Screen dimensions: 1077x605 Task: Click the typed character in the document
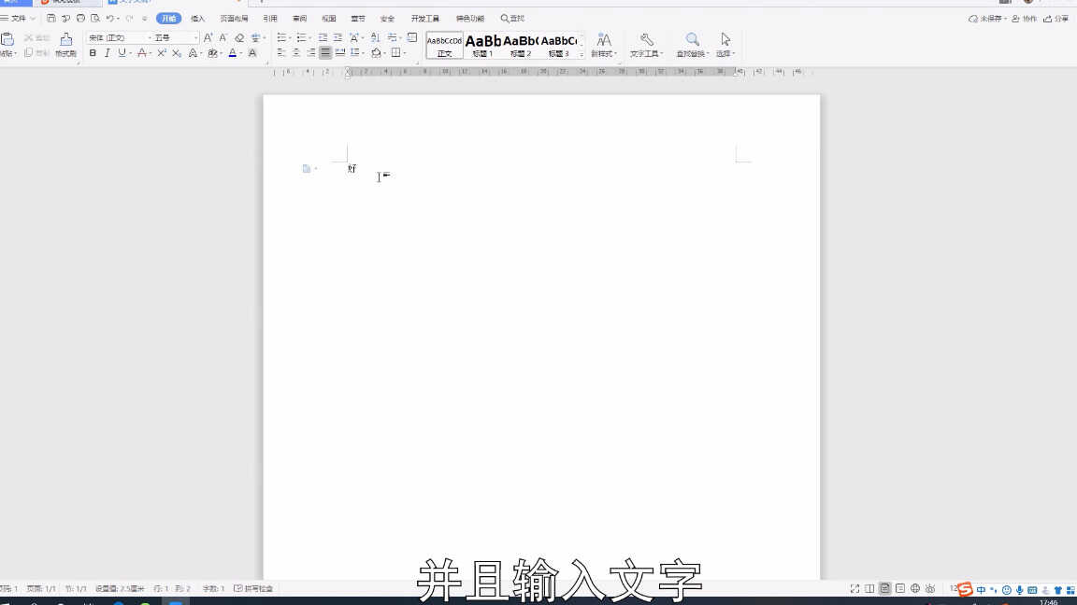[x=352, y=169]
